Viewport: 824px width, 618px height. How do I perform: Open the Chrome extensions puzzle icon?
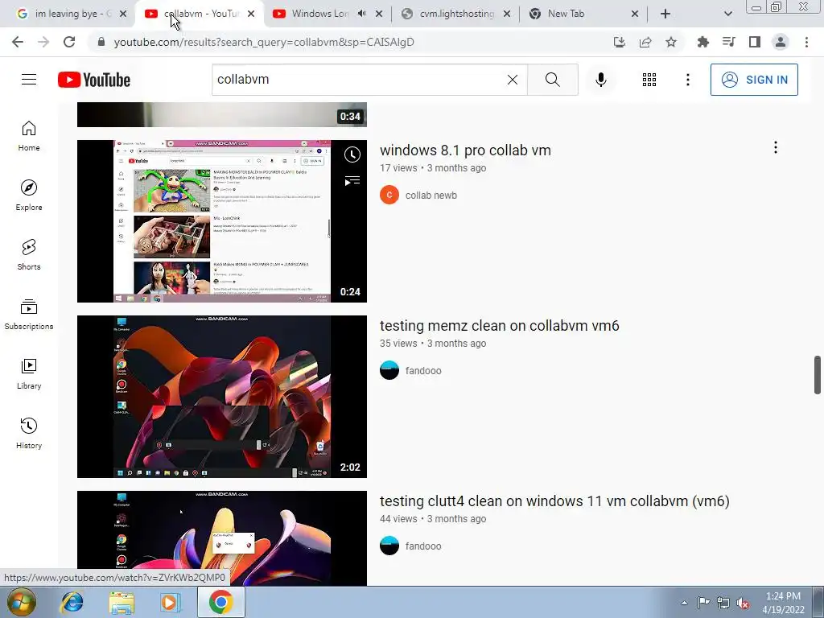[x=702, y=42]
